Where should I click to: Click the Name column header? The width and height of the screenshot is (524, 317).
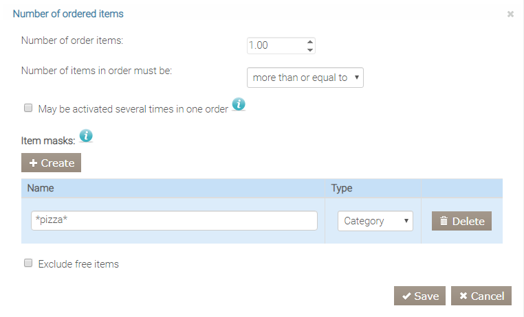[41, 188]
